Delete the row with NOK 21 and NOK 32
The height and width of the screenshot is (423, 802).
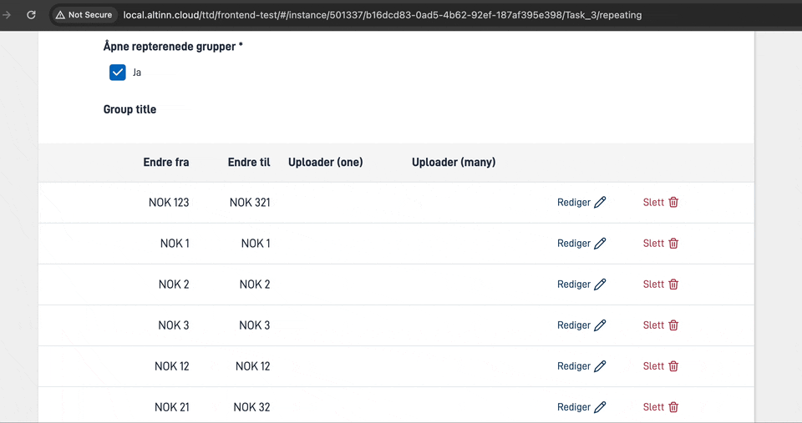click(x=661, y=407)
